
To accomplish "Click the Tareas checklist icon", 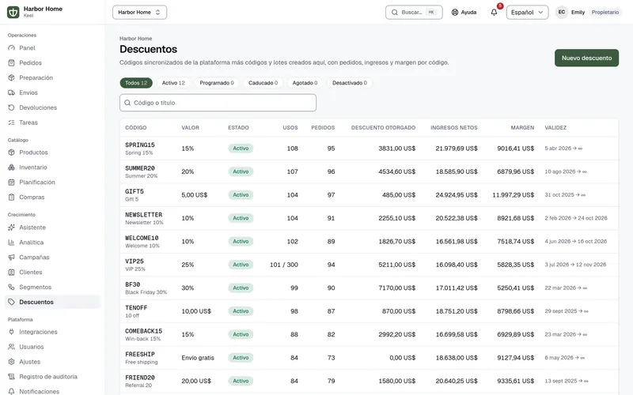I will click(11, 122).
